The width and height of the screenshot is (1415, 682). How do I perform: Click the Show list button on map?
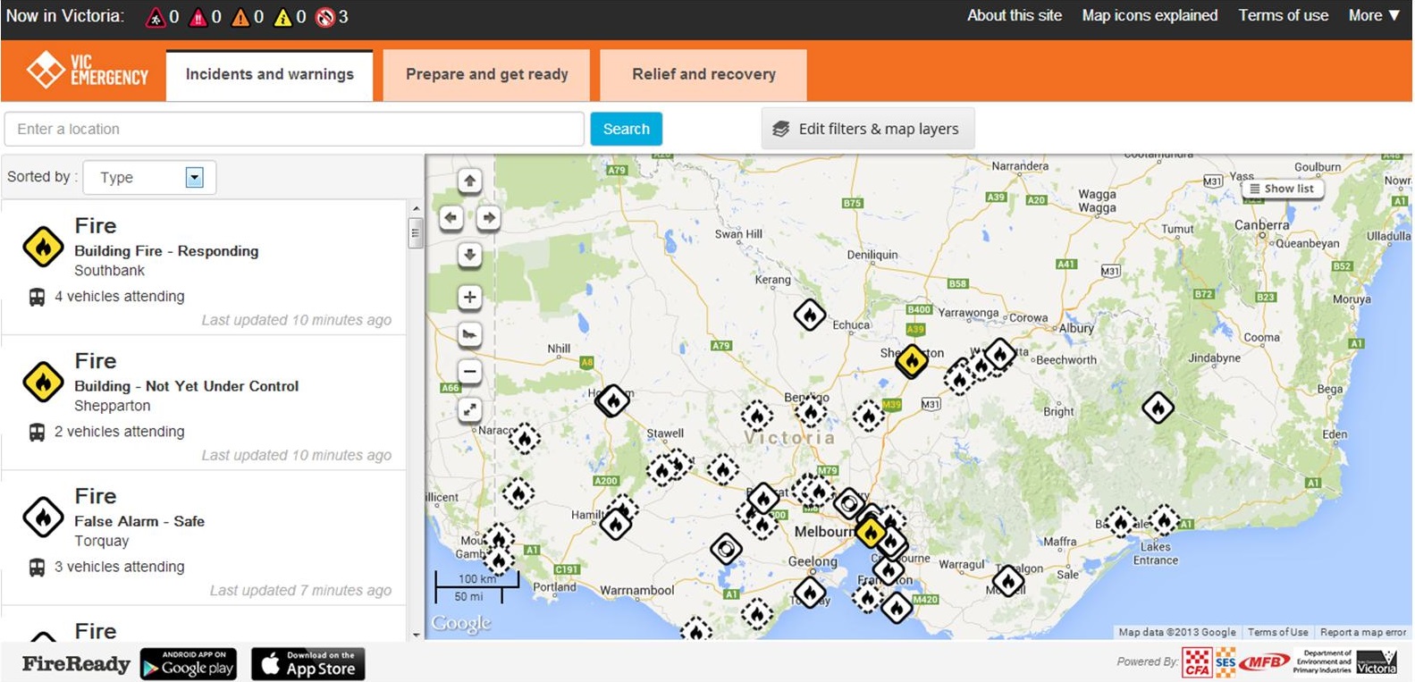[1282, 189]
